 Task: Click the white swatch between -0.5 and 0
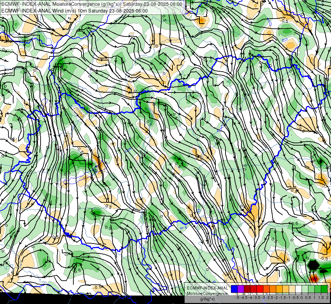click(x=299, y=289)
